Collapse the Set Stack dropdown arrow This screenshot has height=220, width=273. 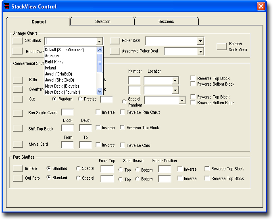(x=99, y=42)
